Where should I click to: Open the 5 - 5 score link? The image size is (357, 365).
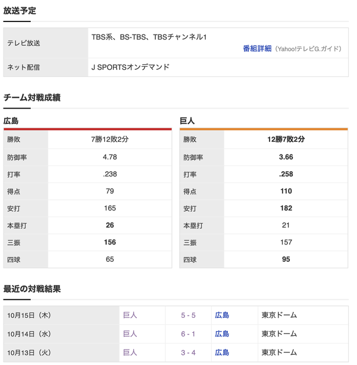[188, 315]
